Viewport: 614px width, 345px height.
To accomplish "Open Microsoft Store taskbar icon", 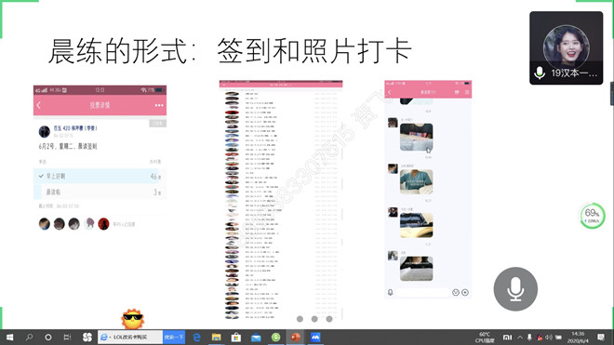I will pos(236,338).
